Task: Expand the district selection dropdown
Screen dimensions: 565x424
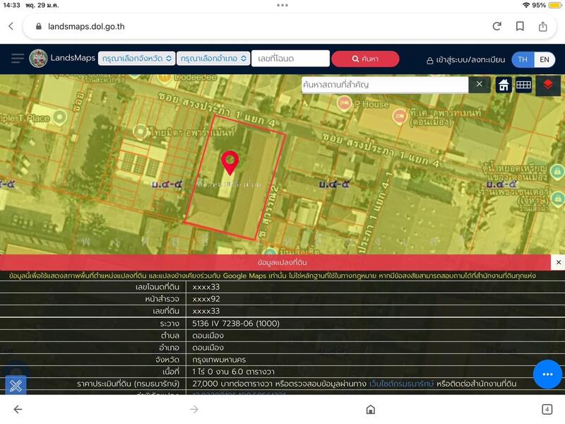Action: (x=213, y=59)
